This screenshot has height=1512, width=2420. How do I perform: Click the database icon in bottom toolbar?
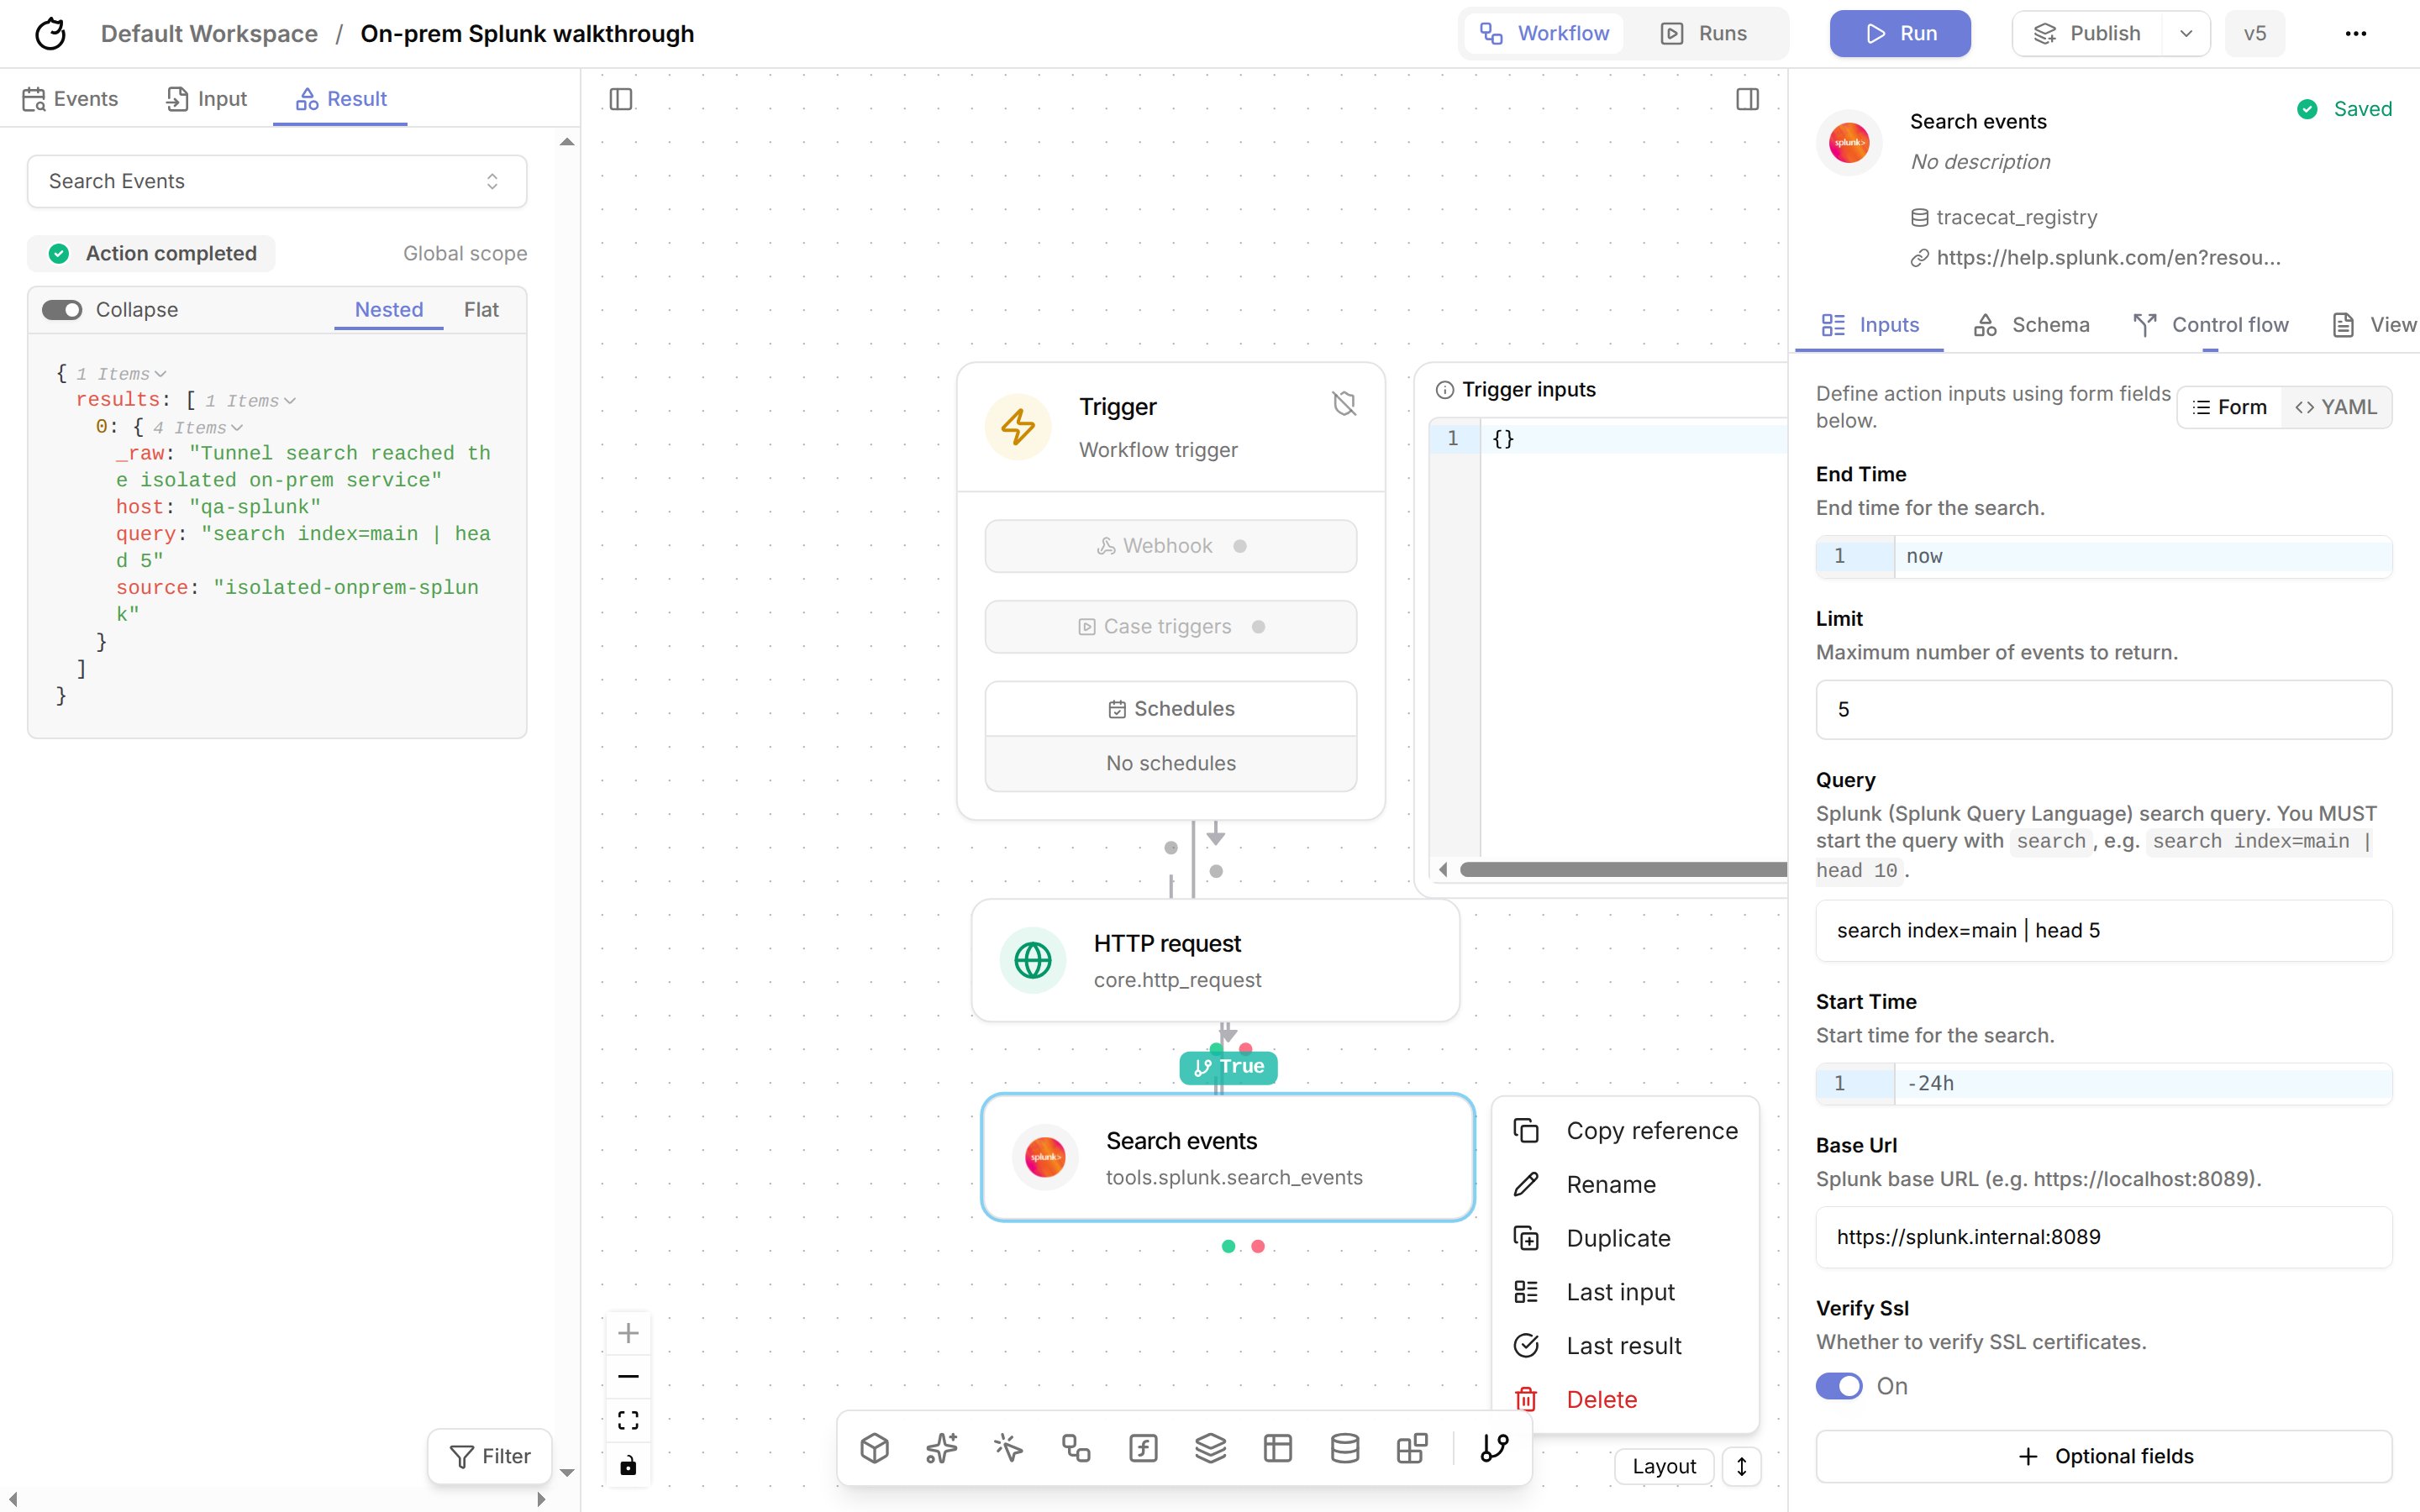(1344, 1447)
